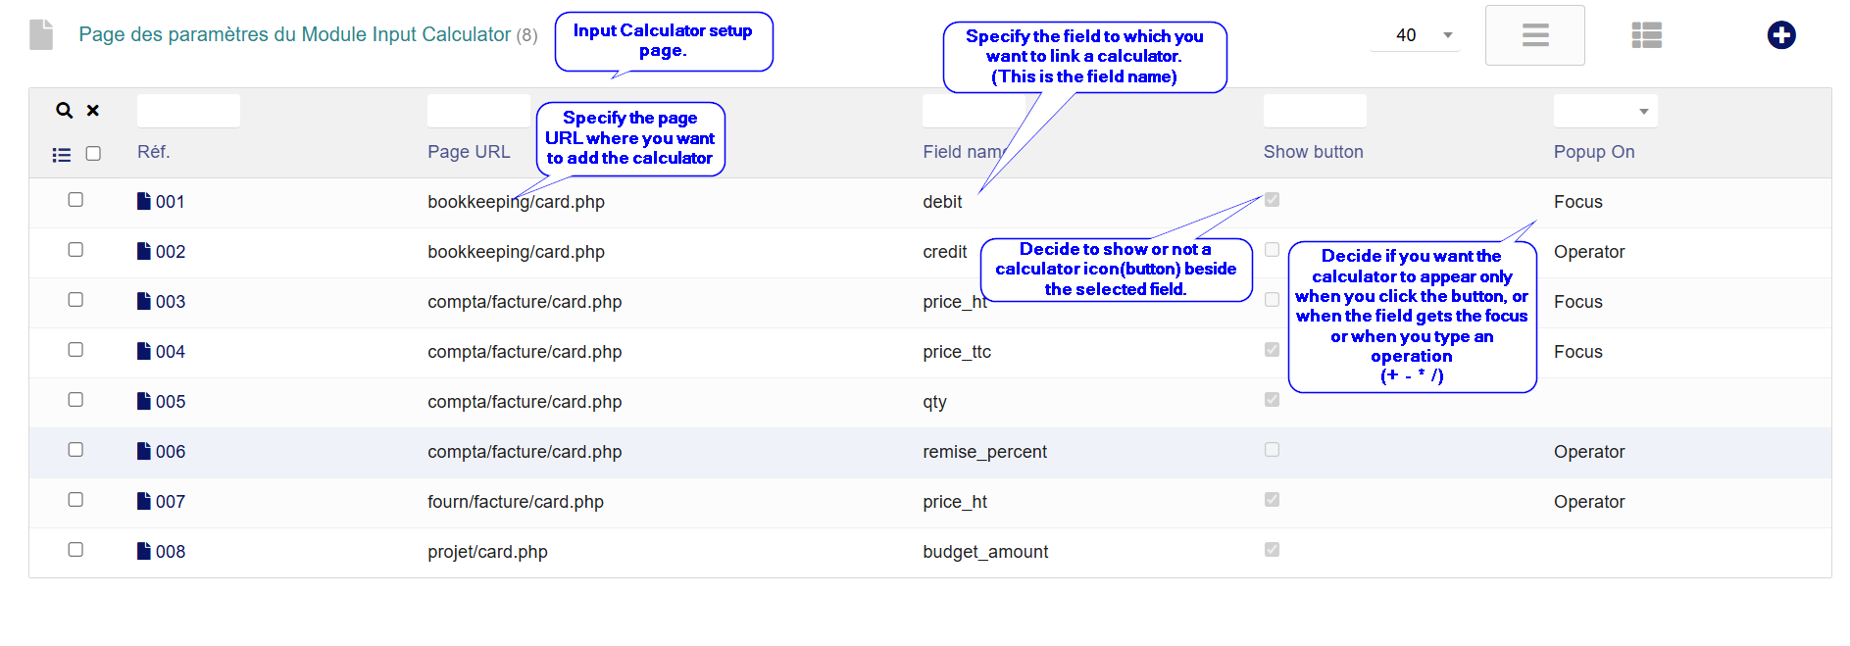Click the add new record plus icon
The image size is (1850, 646).
click(1780, 35)
